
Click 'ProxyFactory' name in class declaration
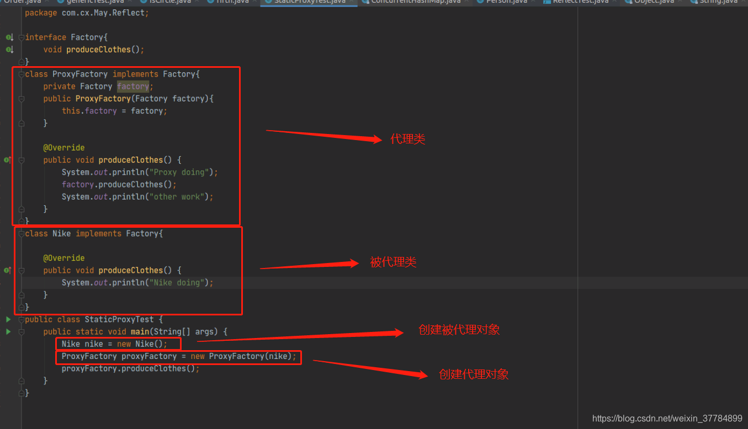tap(80, 74)
